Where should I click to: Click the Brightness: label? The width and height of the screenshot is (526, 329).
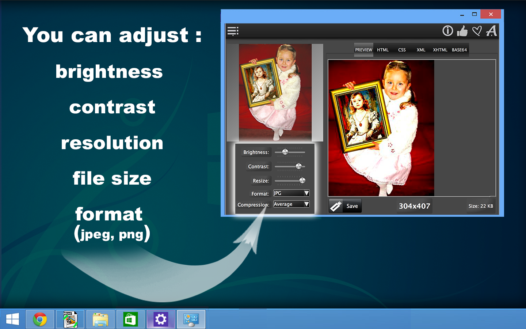[x=256, y=152]
